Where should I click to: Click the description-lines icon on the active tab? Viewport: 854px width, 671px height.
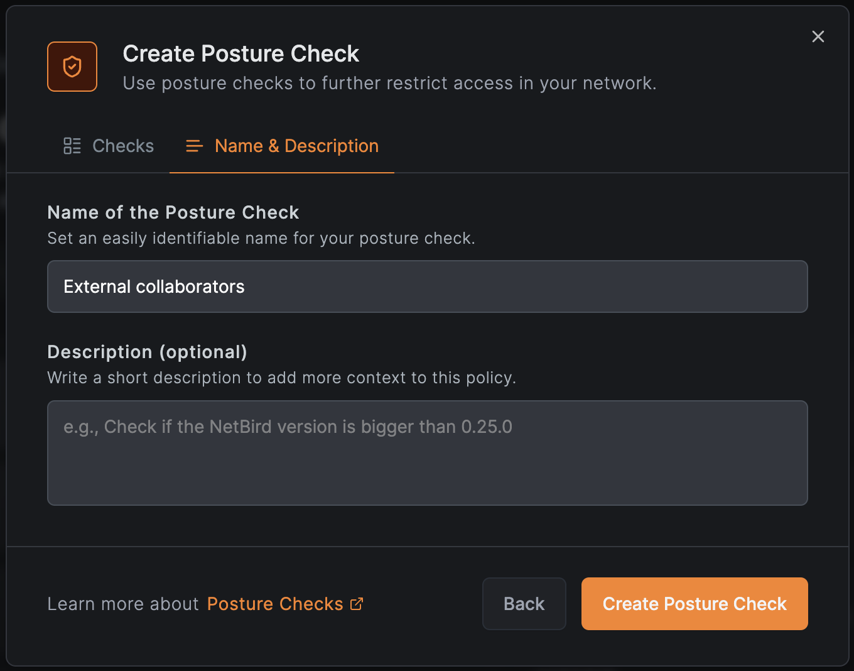pyautogui.click(x=194, y=146)
